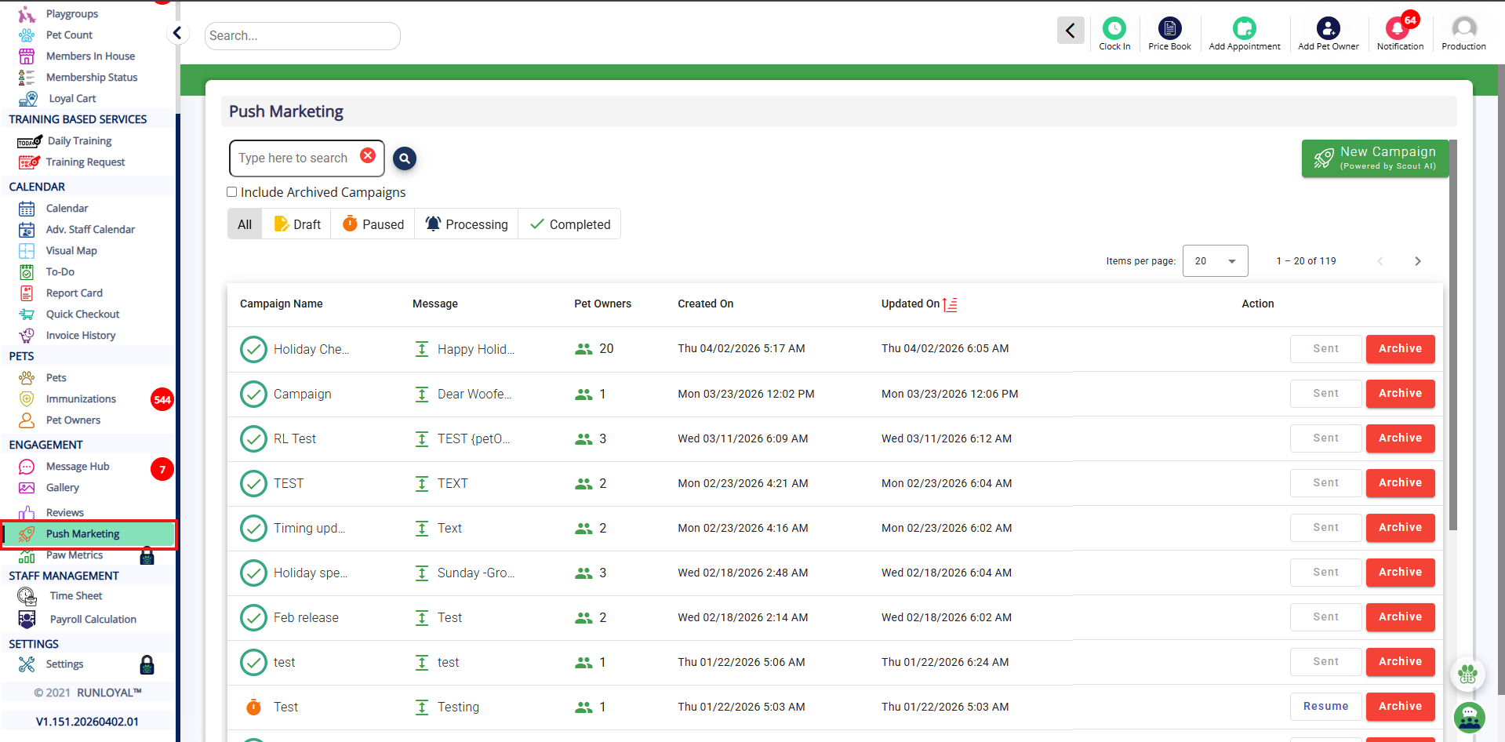Open the Time Sheet icon
The width and height of the screenshot is (1505, 742).
(27, 596)
